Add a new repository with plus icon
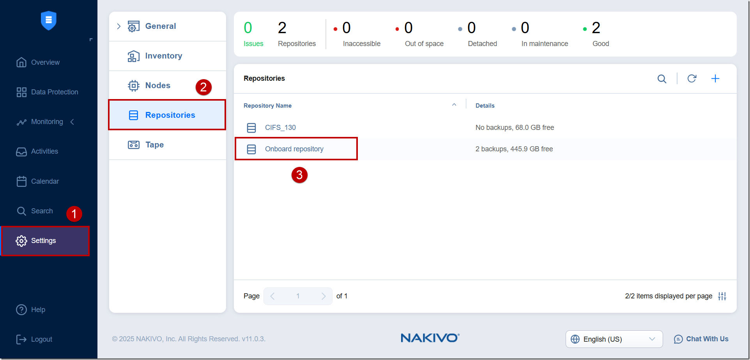Image resolution: width=750 pixels, height=360 pixels. point(715,78)
